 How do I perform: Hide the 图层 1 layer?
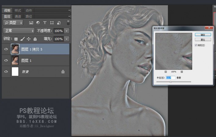click(6, 60)
